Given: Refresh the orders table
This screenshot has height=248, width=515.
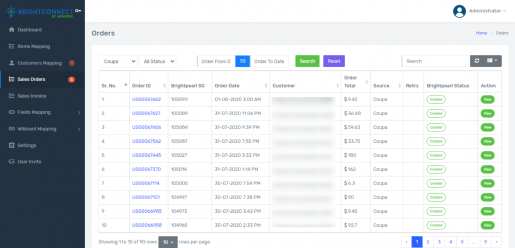Looking at the screenshot, I should [477, 61].
